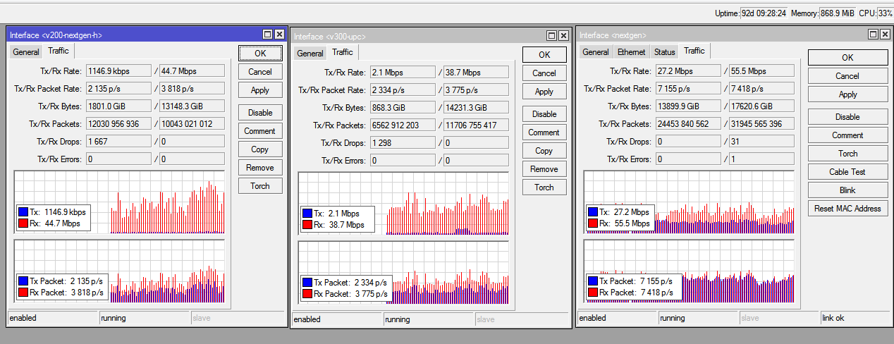The height and width of the screenshot is (344, 894).
Task: Click 'running' status in v300-upc window
Action: coord(428,319)
